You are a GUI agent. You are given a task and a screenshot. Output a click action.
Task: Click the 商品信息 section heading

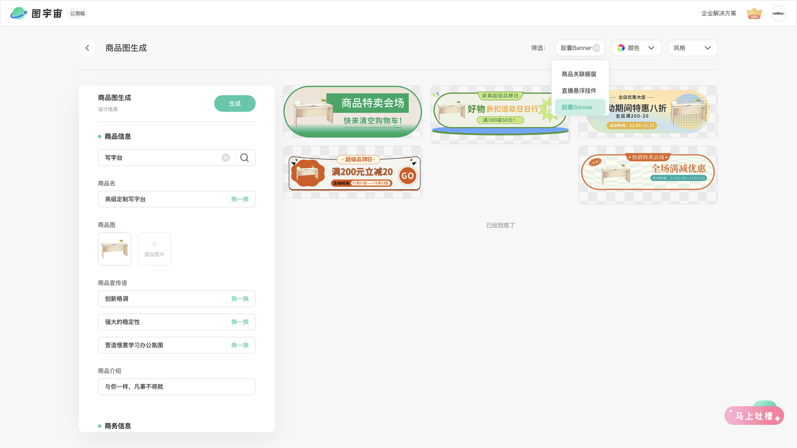click(x=117, y=136)
